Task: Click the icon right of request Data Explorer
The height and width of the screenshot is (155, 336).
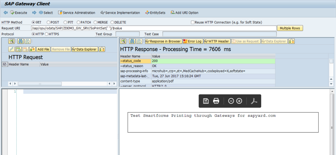Action: pos(102,49)
